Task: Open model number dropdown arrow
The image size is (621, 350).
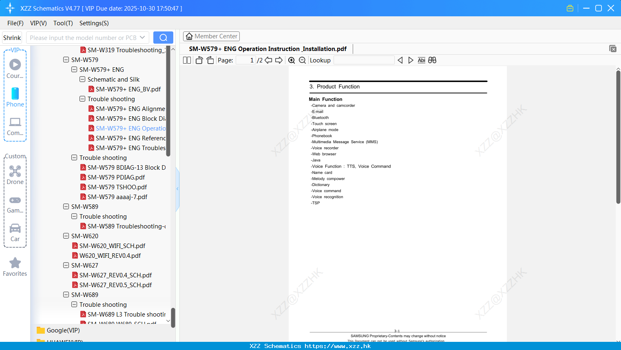Action: pos(142,38)
